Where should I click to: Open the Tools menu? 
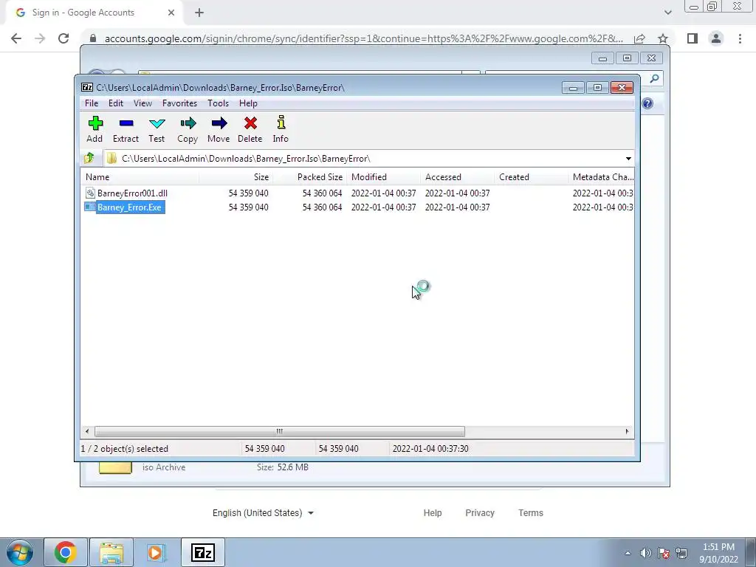218,103
